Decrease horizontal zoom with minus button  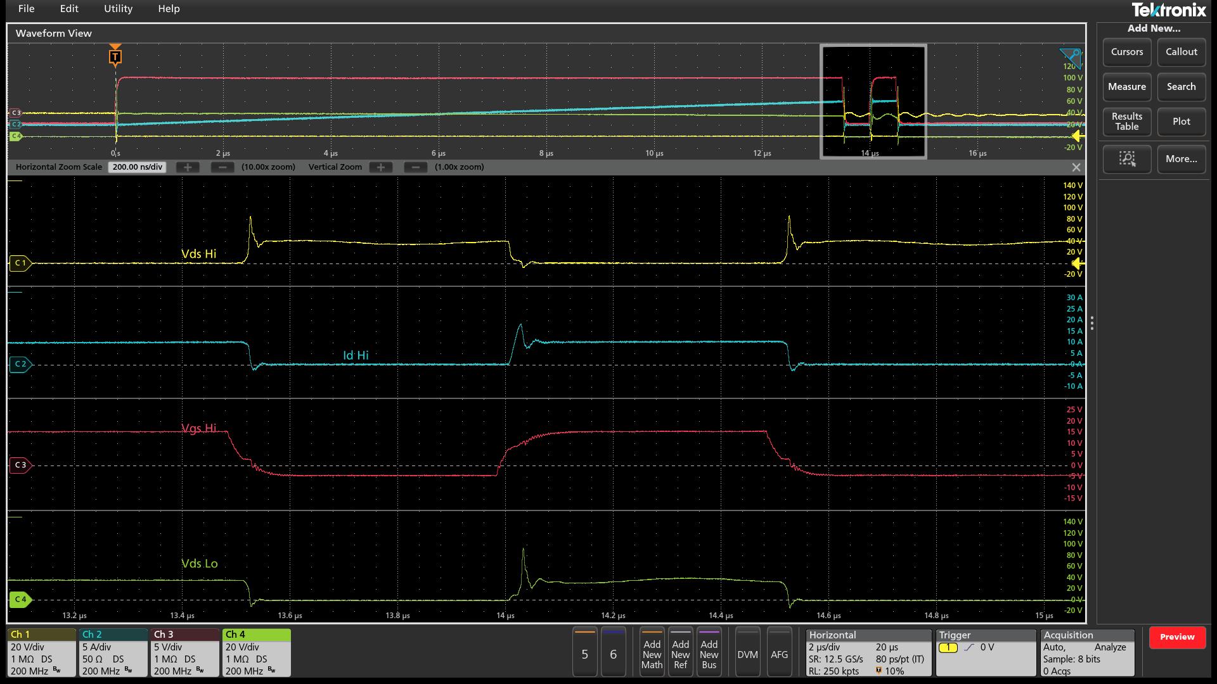click(x=222, y=167)
